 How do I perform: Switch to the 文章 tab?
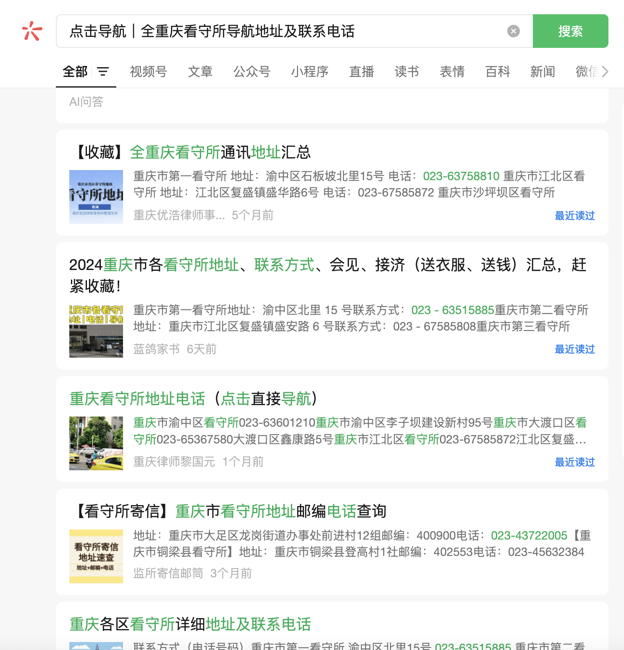coord(200,71)
